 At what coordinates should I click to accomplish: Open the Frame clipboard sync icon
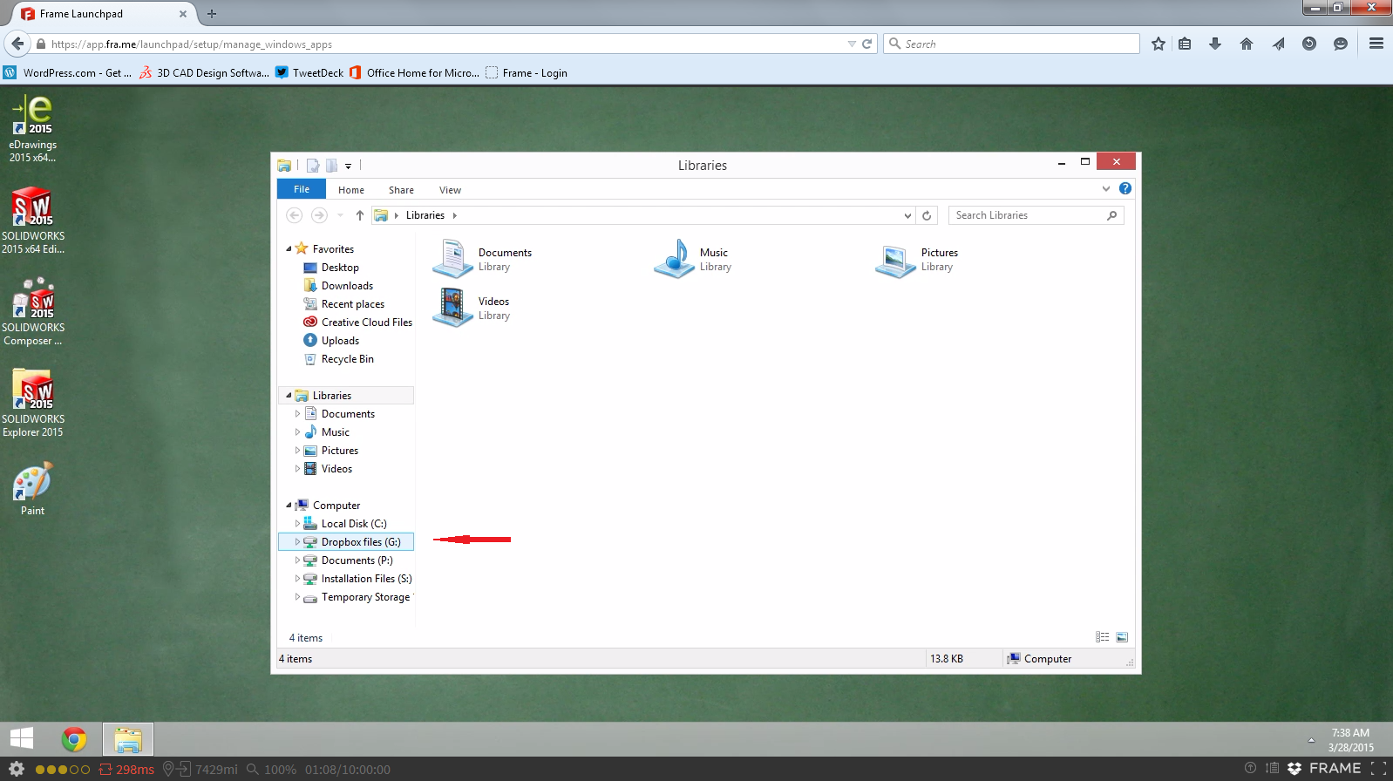coord(1272,768)
